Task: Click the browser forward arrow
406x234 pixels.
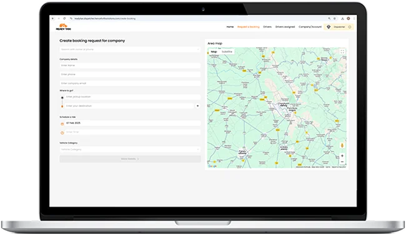Action: click(x=59, y=19)
